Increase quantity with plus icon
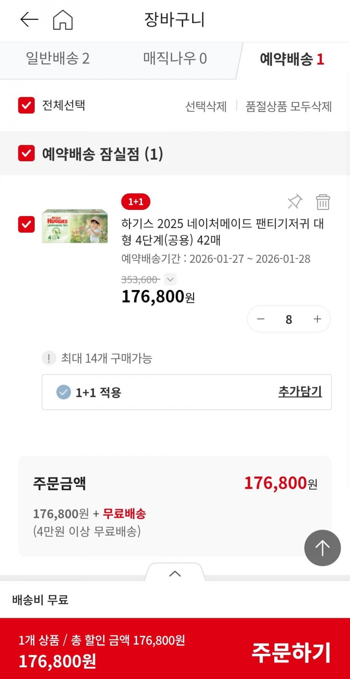This screenshot has height=679, width=350. point(317,319)
